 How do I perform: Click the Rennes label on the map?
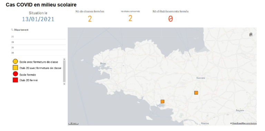click(x=201, y=78)
